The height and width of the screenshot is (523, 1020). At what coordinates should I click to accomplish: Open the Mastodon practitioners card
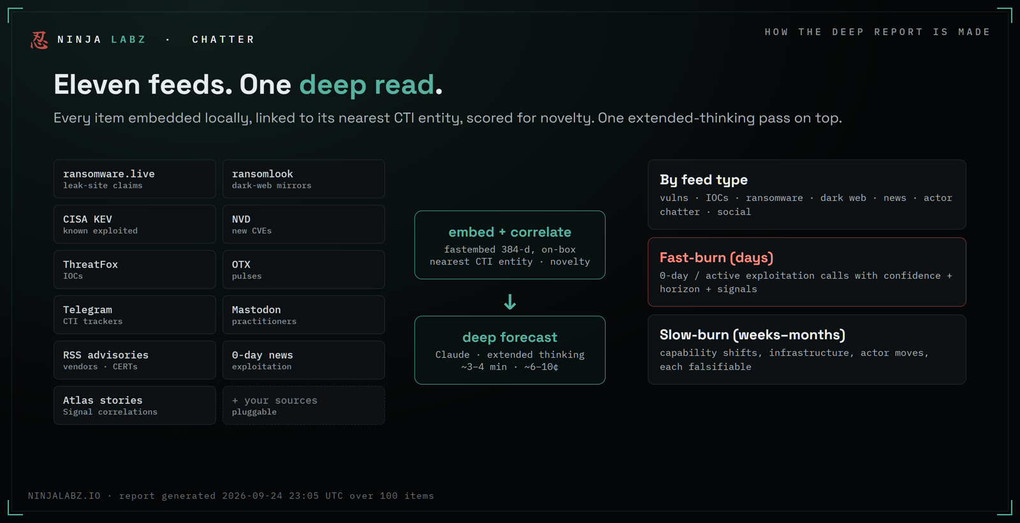click(303, 314)
